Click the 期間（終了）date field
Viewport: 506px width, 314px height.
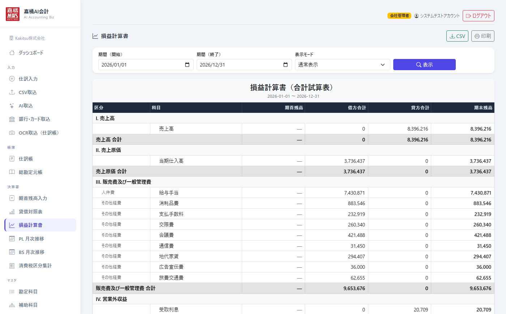244,65
